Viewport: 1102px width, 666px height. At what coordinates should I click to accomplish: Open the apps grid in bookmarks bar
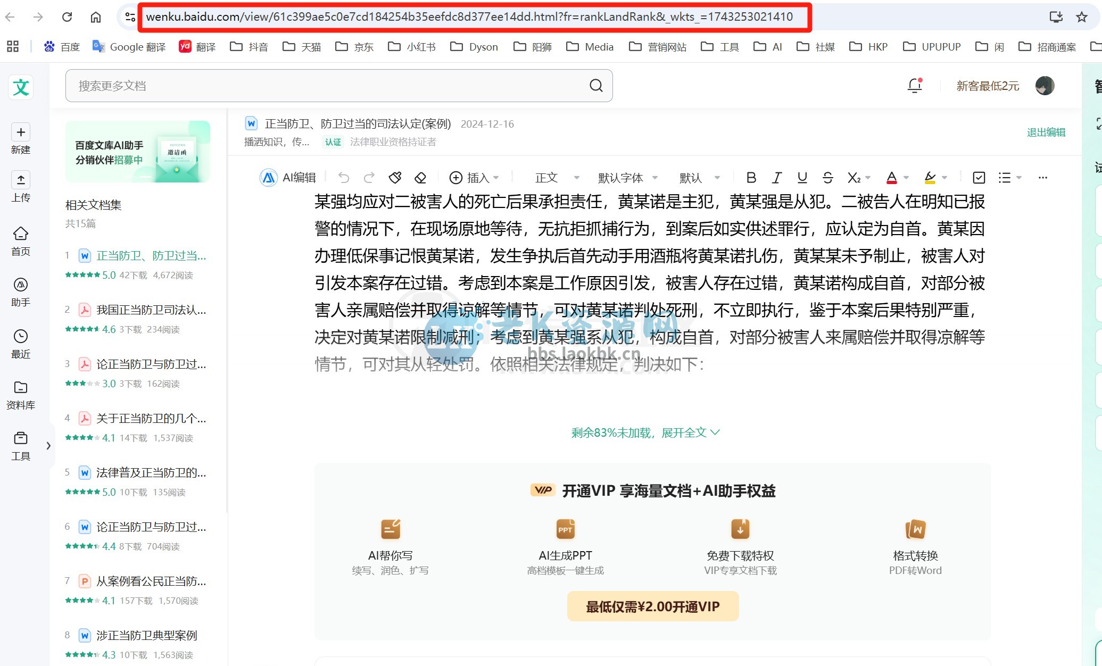13,47
